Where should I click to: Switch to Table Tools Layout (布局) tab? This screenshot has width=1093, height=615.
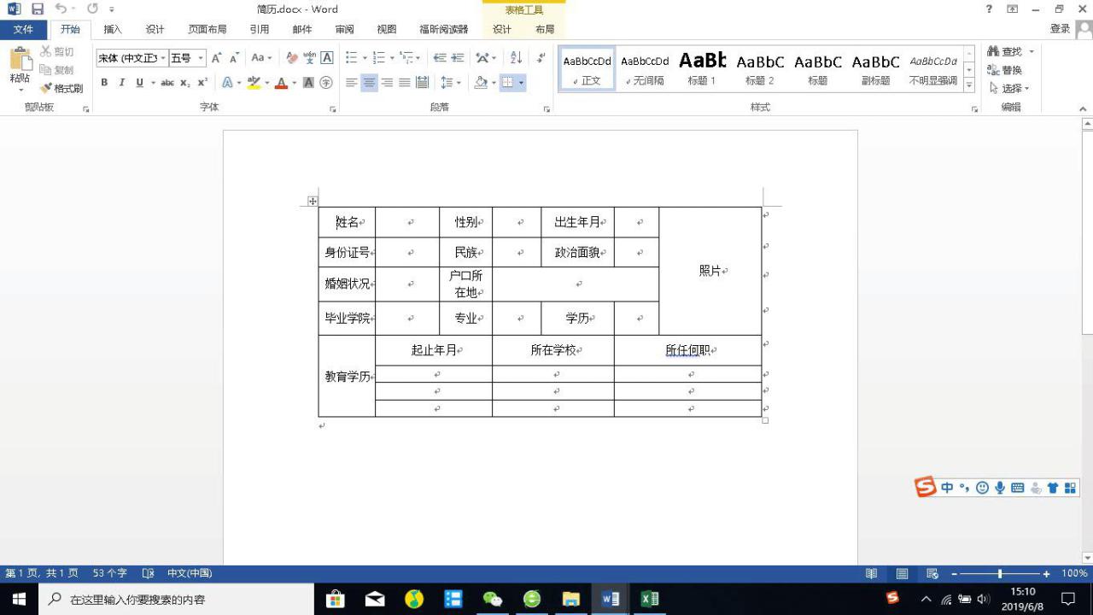545,29
